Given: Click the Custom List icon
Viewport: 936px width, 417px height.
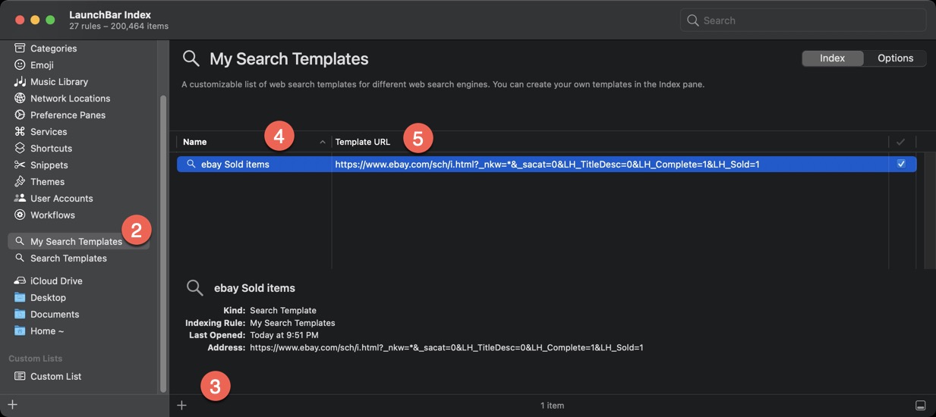Looking at the screenshot, I should click(x=20, y=377).
